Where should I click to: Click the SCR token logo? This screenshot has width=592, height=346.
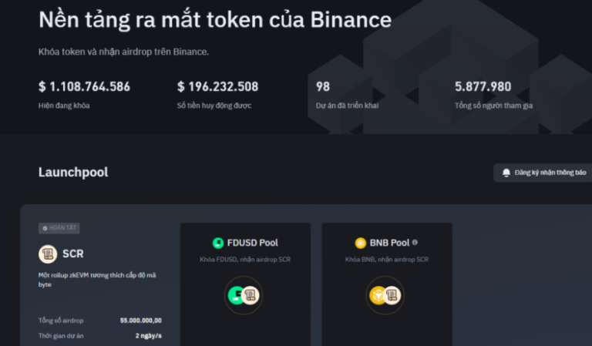[48, 254]
